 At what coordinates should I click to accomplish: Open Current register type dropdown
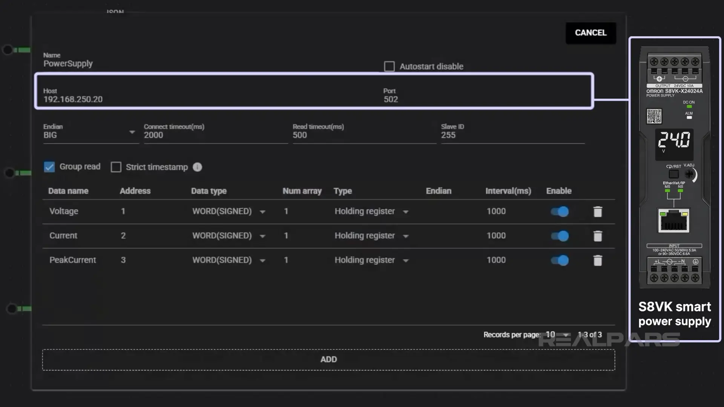[372, 236]
